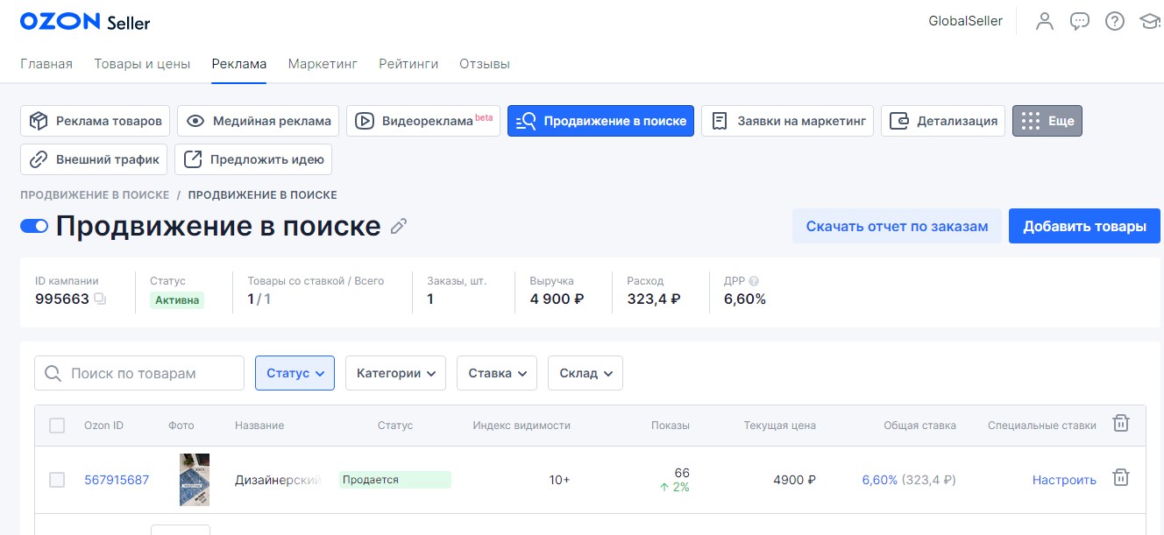Open the Еще more-options menu
This screenshot has height=535, width=1164.
coord(1047,121)
